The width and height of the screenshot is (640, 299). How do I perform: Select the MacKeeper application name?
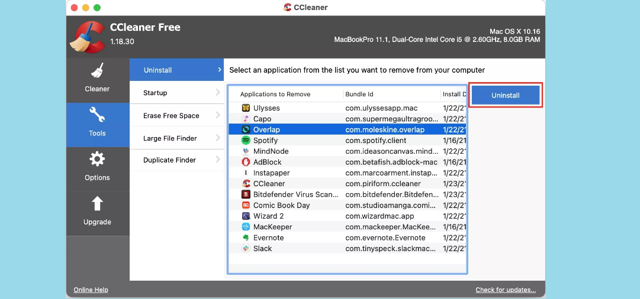coord(273,227)
